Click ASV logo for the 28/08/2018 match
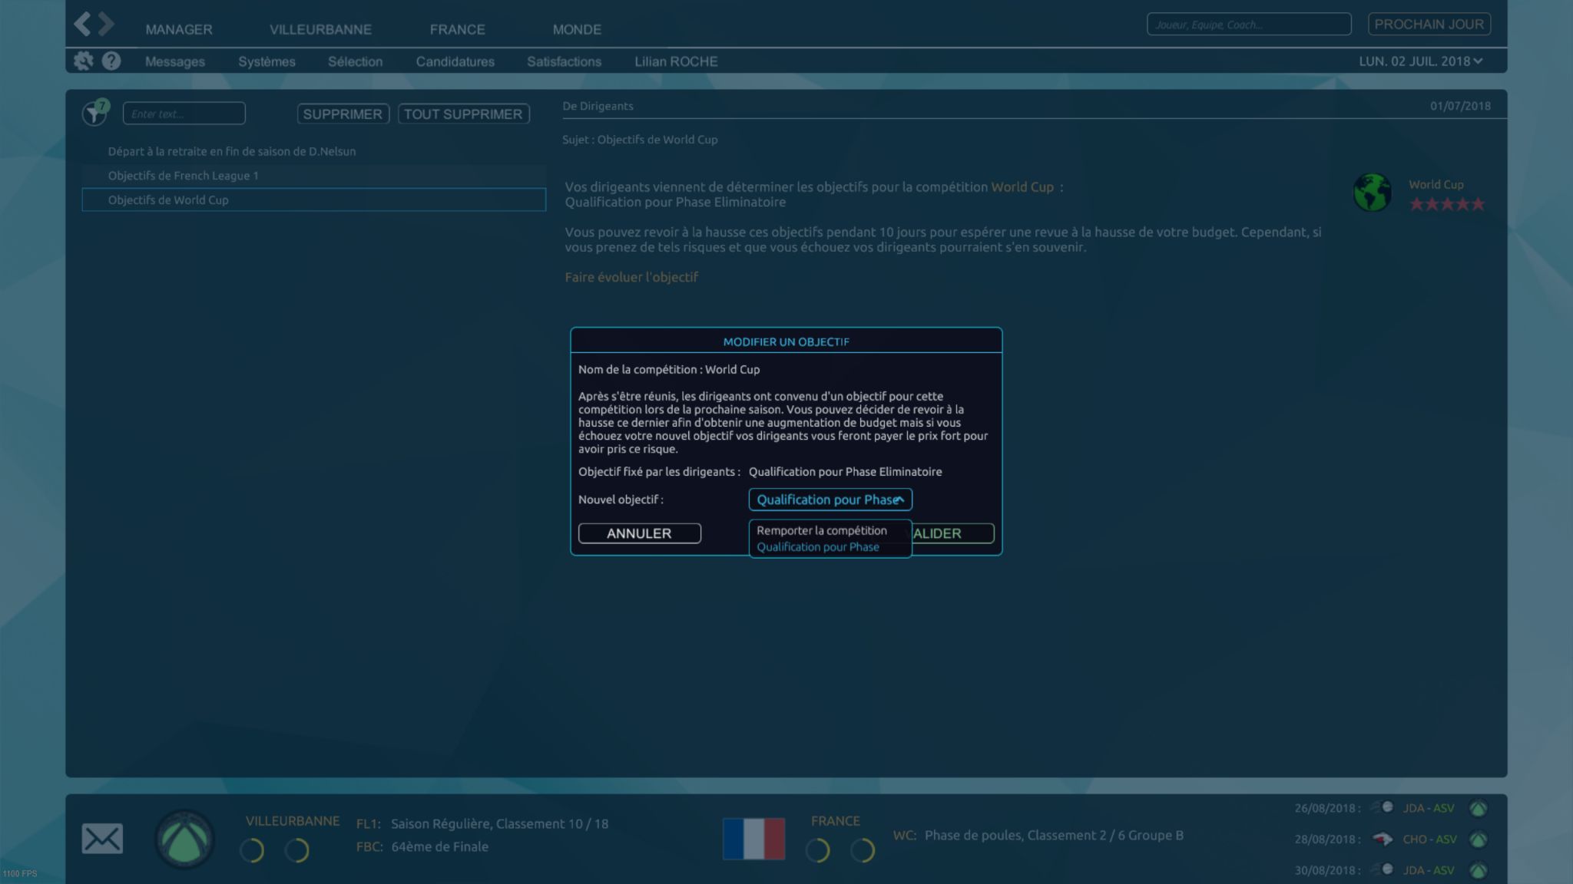Image resolution: width=1573 pixels, height=884 pixels. (x=1478, y=839)
